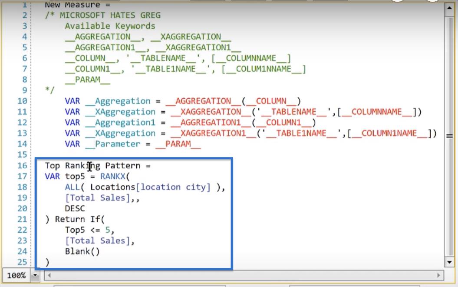Click line number 25 in the gutter
458x287 pixels.
22,262
